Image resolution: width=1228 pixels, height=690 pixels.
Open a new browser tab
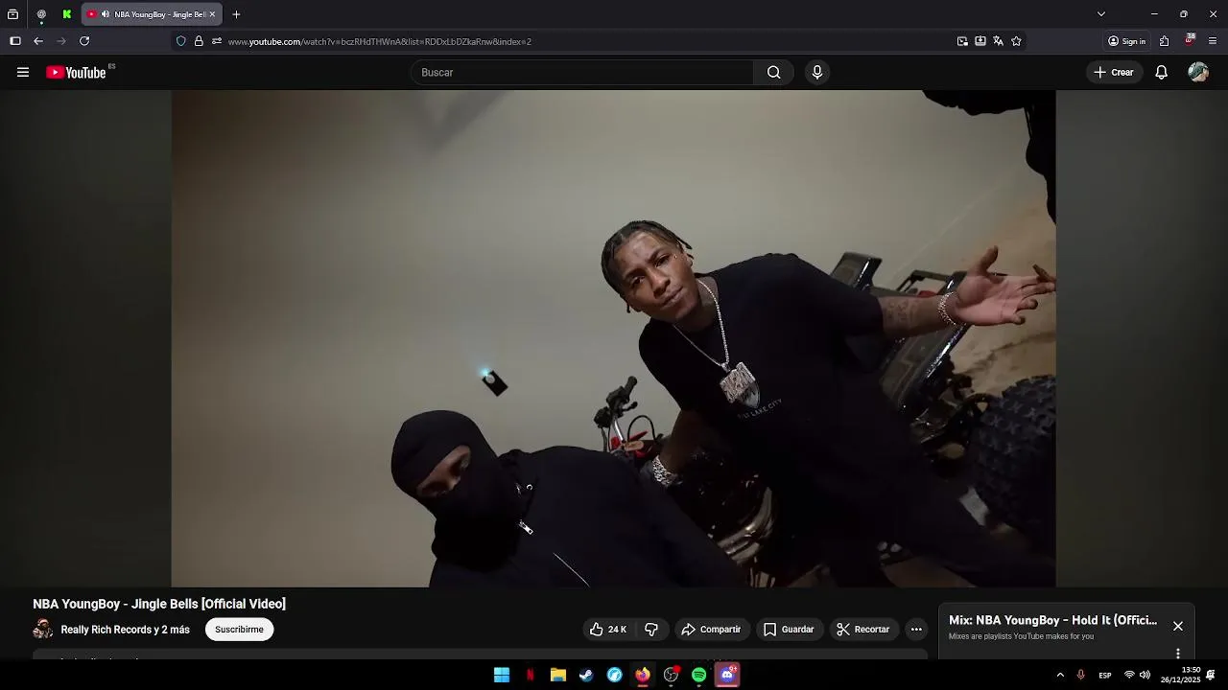click(236, 14)
